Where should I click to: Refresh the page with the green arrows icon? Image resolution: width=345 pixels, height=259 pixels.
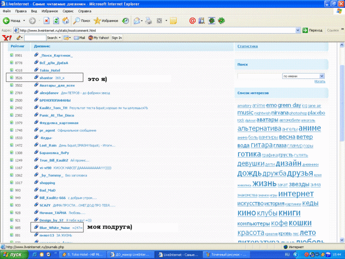point(56,21)
